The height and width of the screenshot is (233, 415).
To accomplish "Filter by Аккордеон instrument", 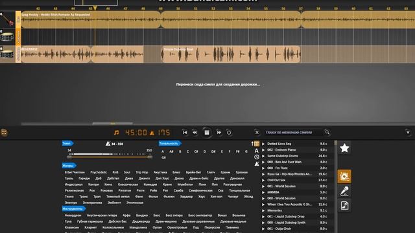I will 73,216.
